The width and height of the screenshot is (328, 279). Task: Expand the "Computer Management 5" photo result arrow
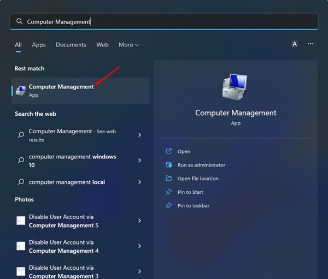[x=140, y=221]
